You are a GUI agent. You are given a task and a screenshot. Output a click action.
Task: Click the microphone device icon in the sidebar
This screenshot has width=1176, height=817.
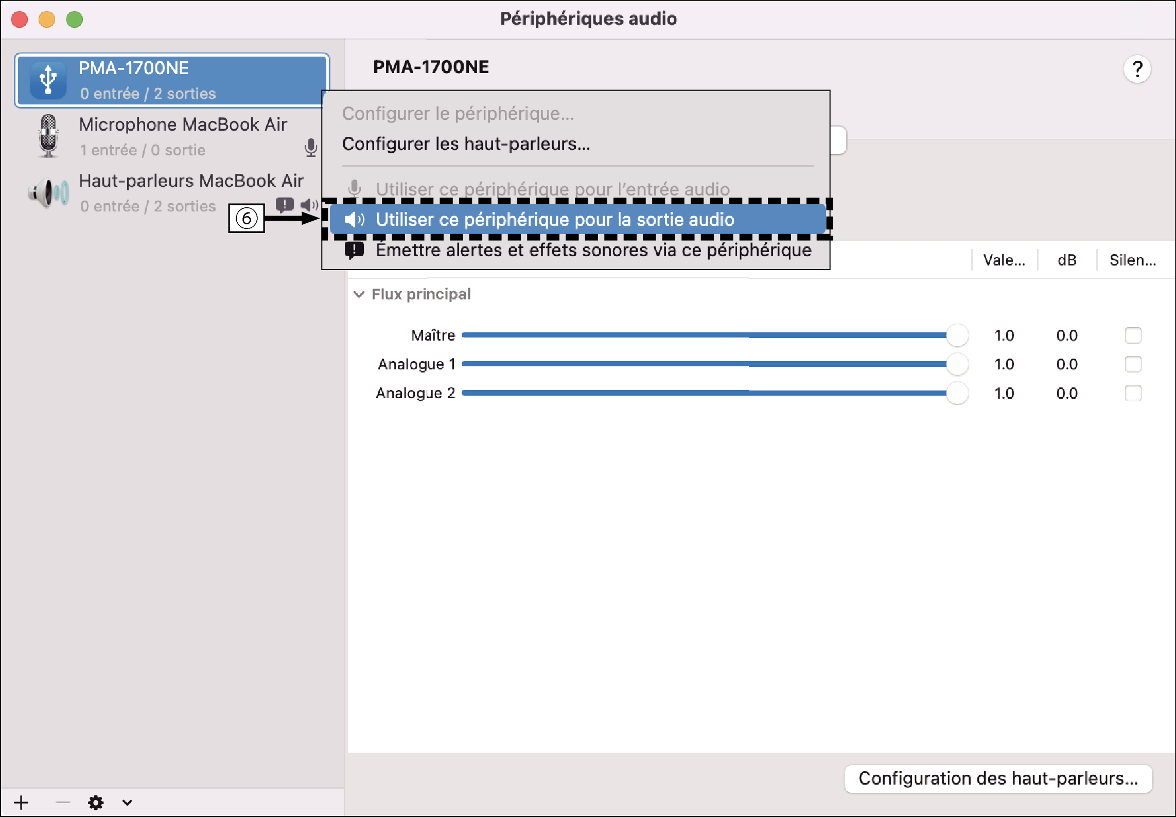[48, 135]
